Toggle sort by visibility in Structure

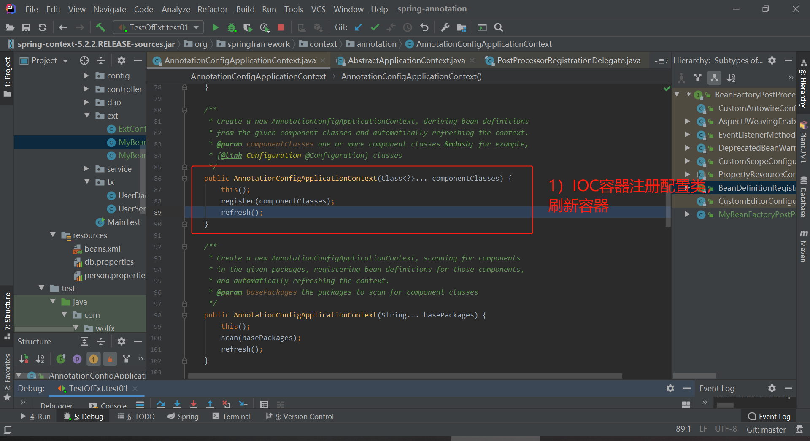pyautogui.click(x=24, y=359)
